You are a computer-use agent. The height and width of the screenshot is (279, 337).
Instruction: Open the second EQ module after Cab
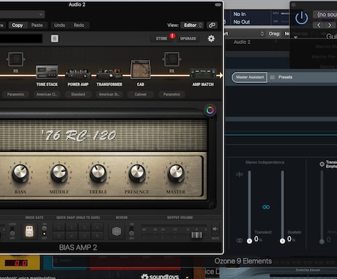tap(171, 59)
